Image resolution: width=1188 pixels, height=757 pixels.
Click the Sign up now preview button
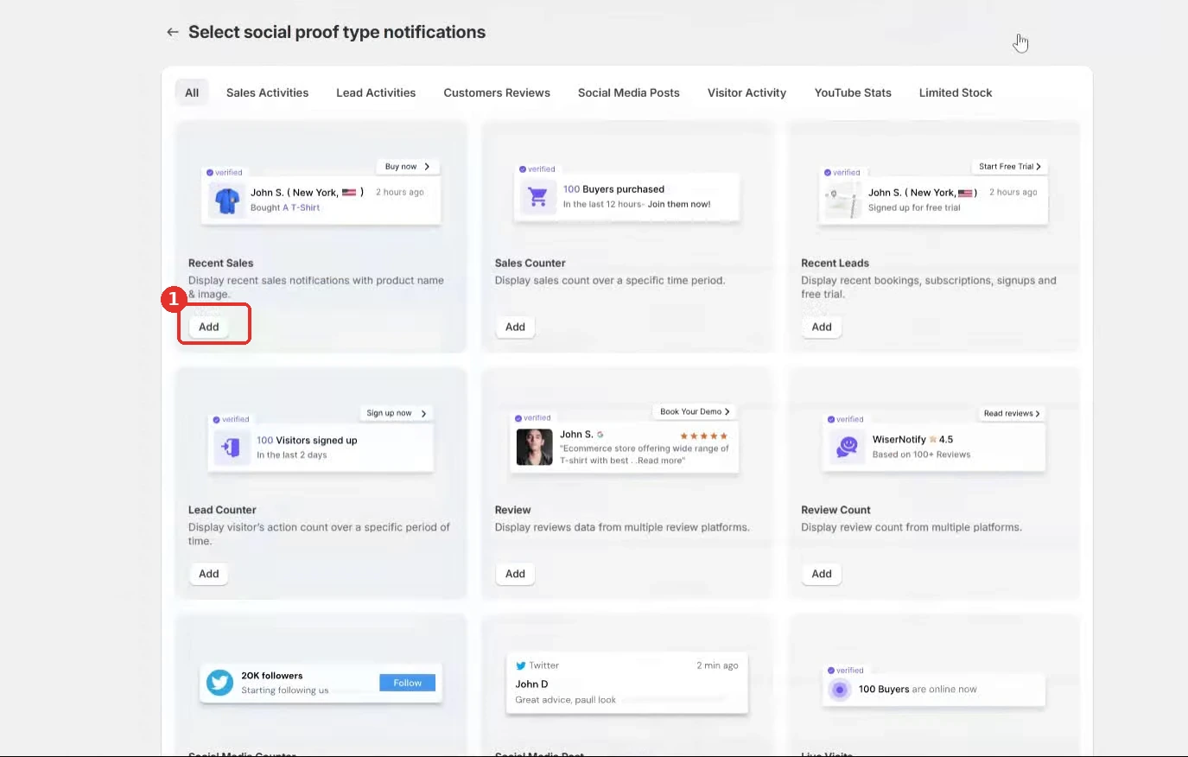[397, 413]
